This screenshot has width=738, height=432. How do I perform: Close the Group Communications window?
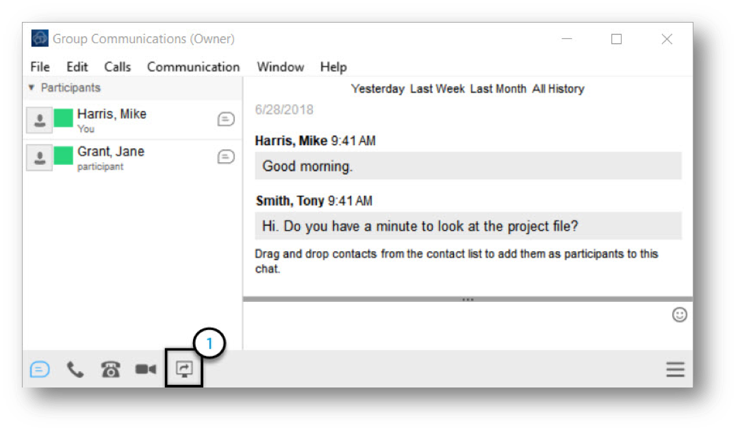tap(667, 38)
